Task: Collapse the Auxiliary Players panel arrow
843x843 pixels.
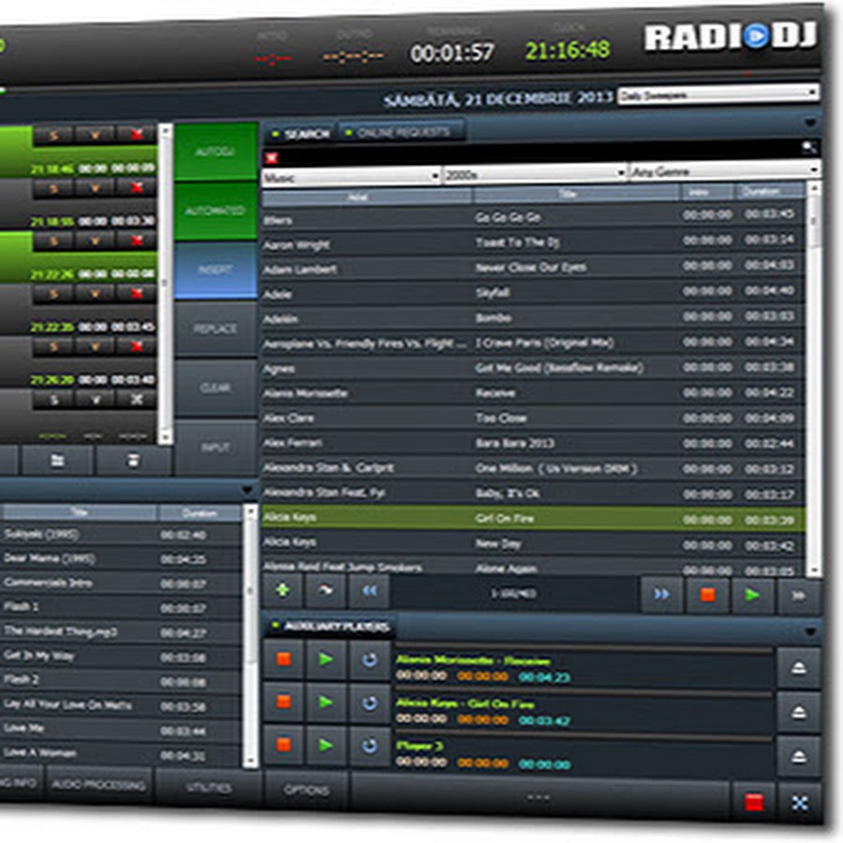Action: click(809, 631)
